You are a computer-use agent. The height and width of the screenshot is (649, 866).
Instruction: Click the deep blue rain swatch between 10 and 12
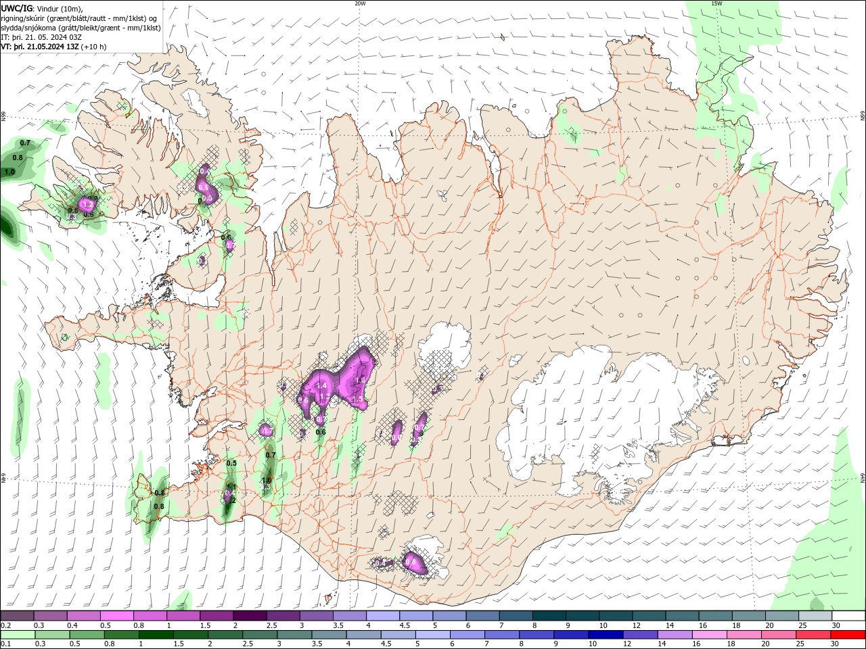click(x=606, y=635)
